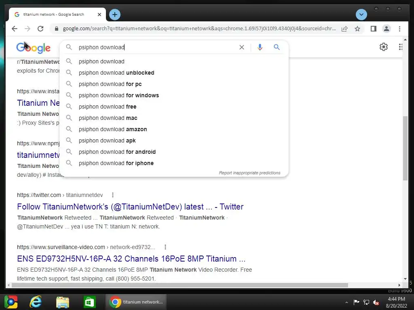Click the vertical scrollbar thumb
Image resolution: width=414 pixels, height=310 pixels.
point(405,148)
